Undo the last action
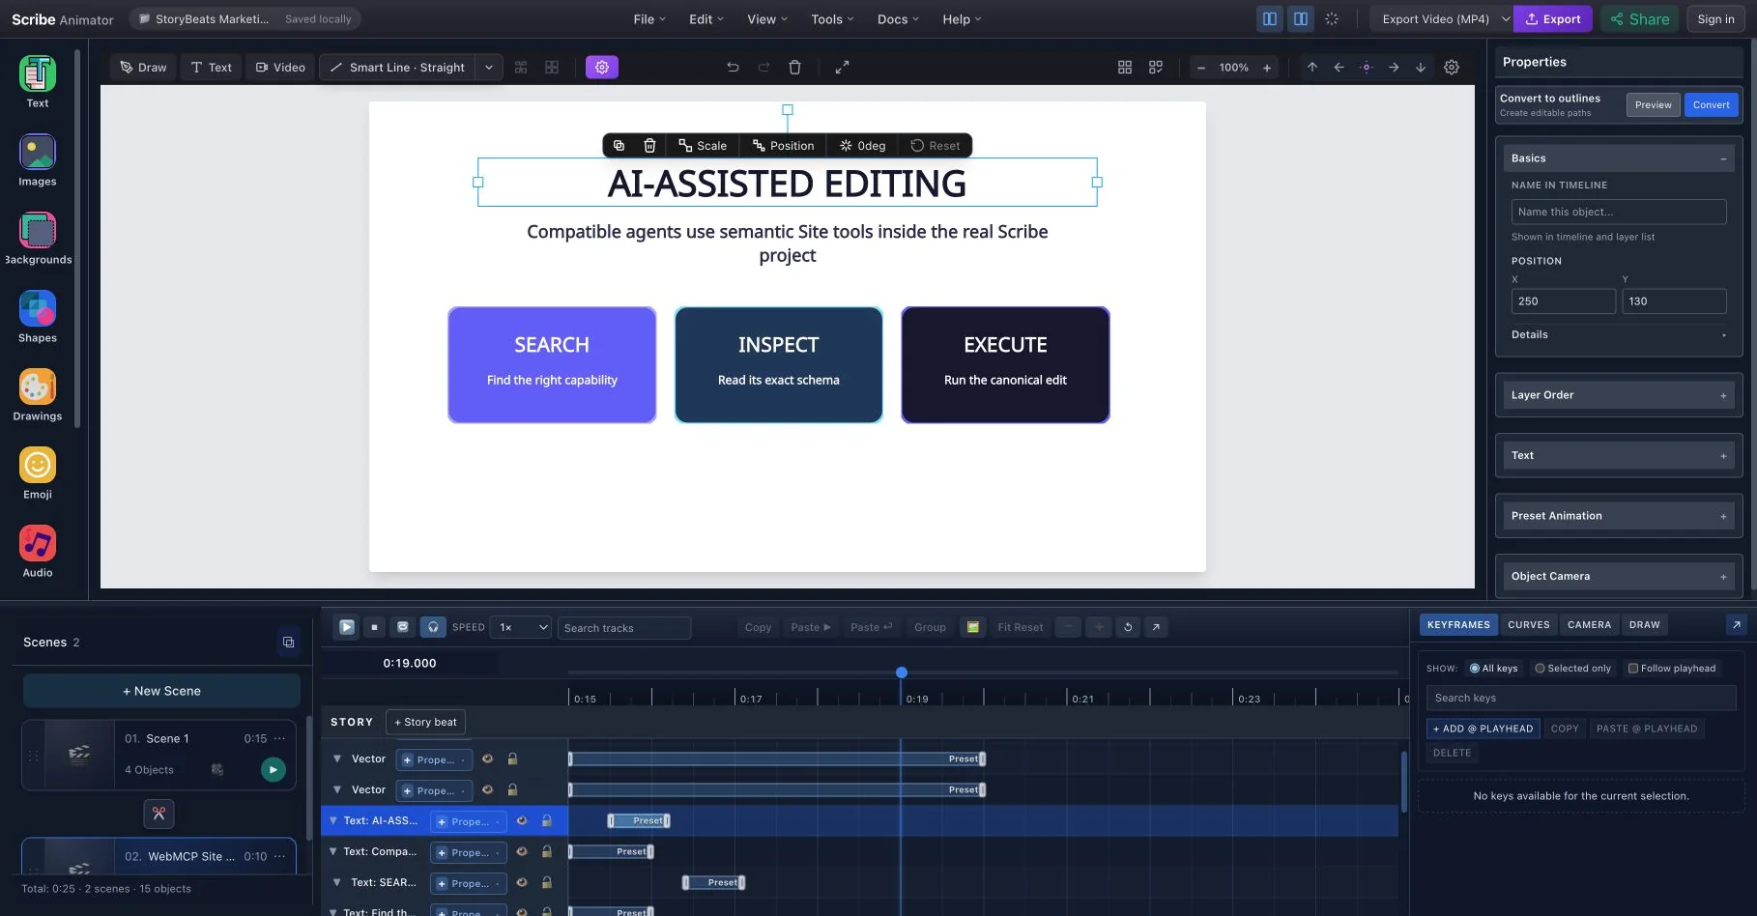The width and height of the screenshot is (1757, 916). (733, 67)
